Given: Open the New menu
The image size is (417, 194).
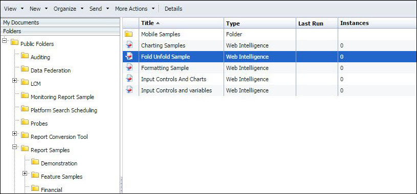Looking at the screenshot, I should 35,9.
